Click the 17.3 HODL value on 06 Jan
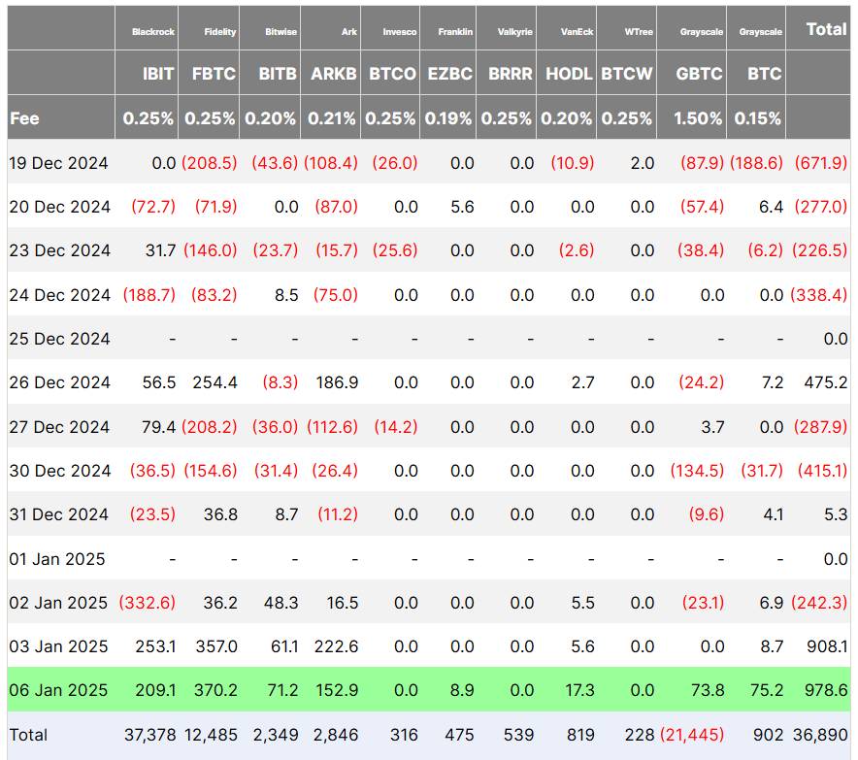Screen dimensions: 858x760 point(579,690)
